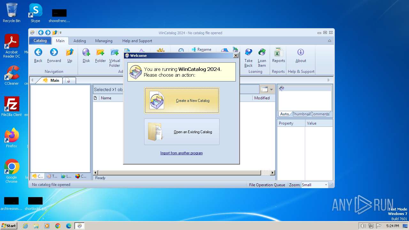The height and width of the screenshot is (230, 409).
Task: Select the Main document tab
Action: (x=51, y=80)
